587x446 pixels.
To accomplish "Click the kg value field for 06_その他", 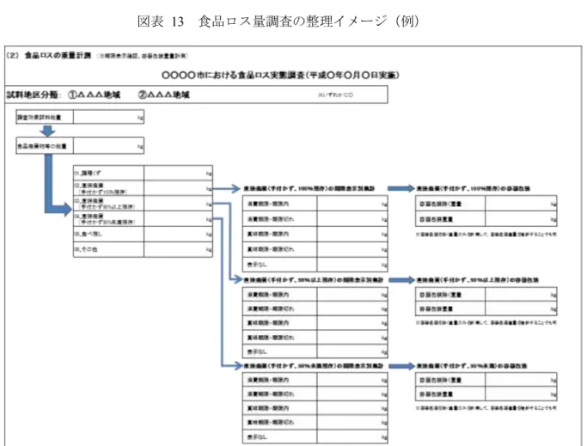I will point(178,249).
